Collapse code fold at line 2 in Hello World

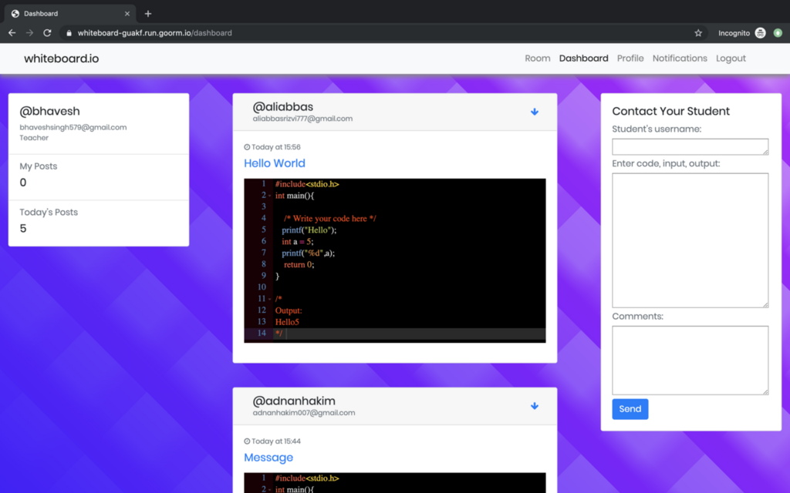point(269,196)
